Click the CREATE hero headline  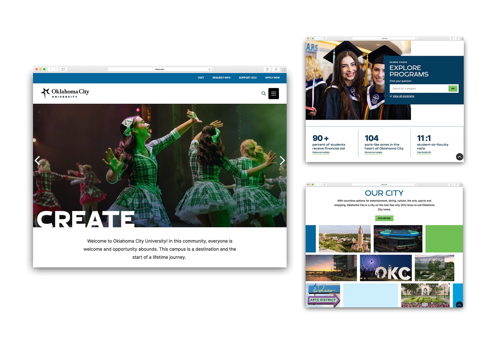[x=86, y=219]
